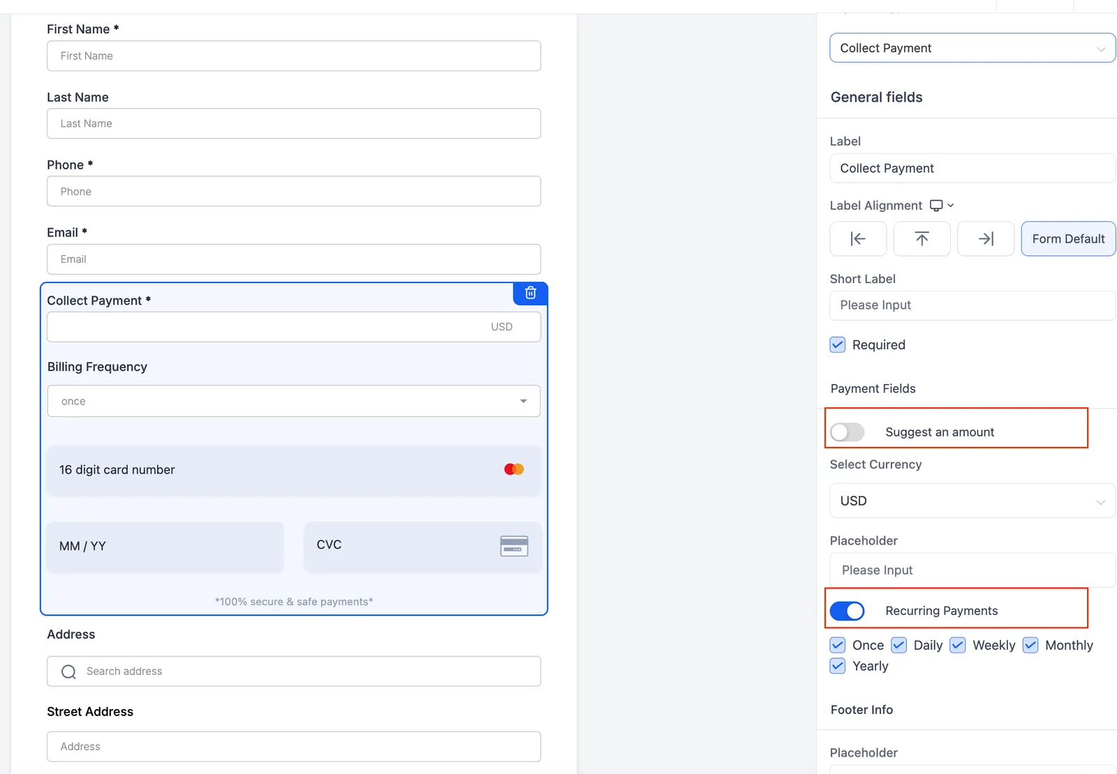Click the General fields heading
This screenshot has width=1117, height=774.
coord(876,97)
